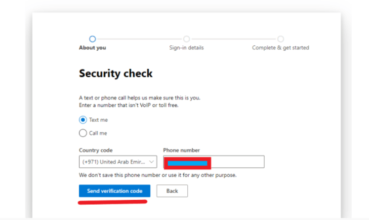The height and width of the screenshot is (220, 369).
Task: Click the Phone number field label
Action: tap(181, 150)
